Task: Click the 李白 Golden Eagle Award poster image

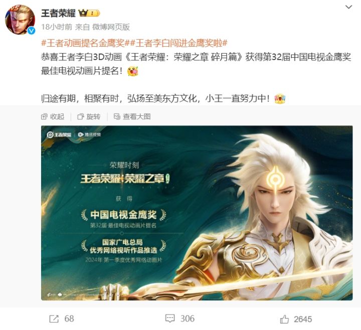Action: [197, 213]
